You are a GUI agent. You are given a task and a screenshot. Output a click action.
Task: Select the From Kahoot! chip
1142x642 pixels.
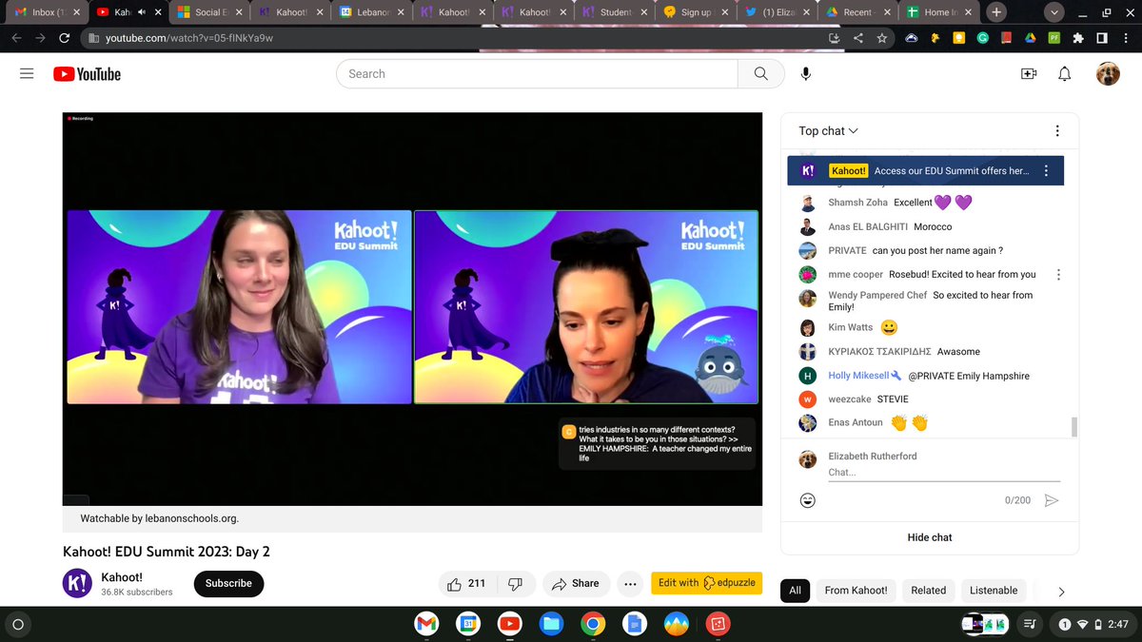click(856, 591)
